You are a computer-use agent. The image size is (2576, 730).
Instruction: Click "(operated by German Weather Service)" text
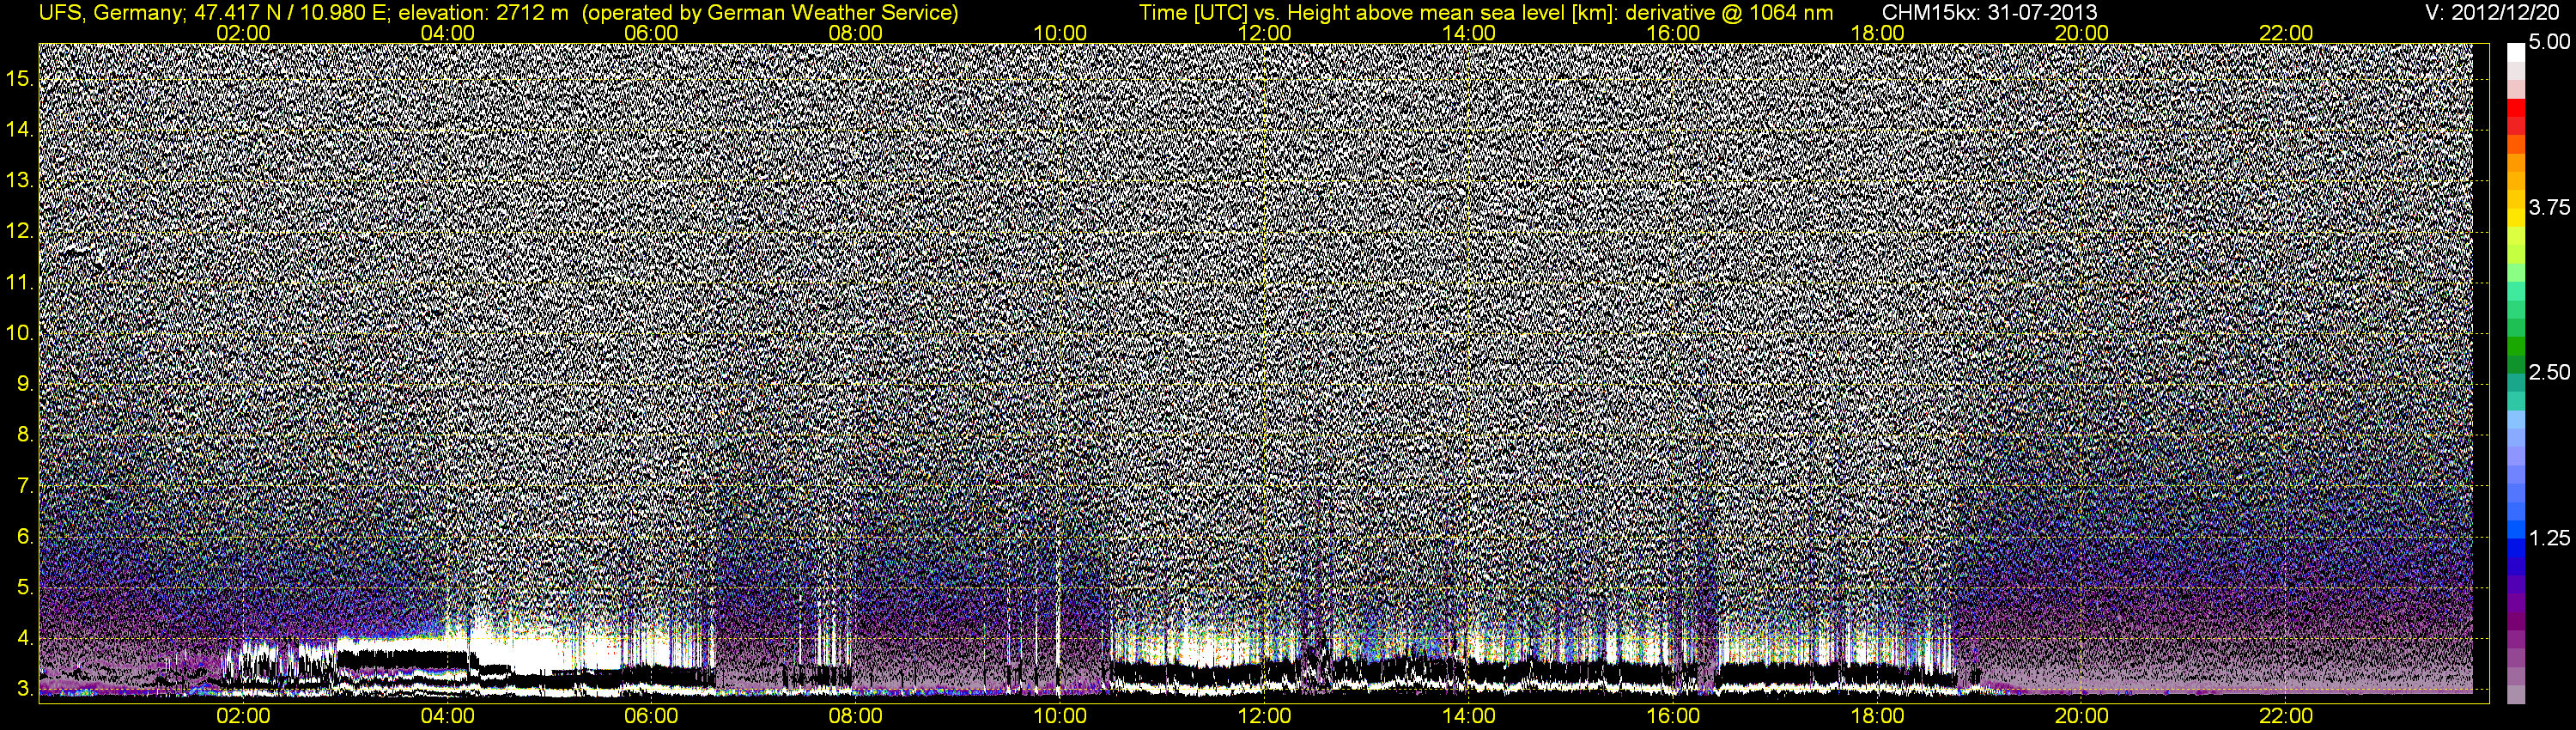[770, 13]
